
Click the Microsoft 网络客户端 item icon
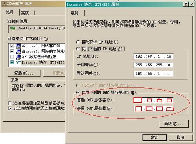click(18, 46)
